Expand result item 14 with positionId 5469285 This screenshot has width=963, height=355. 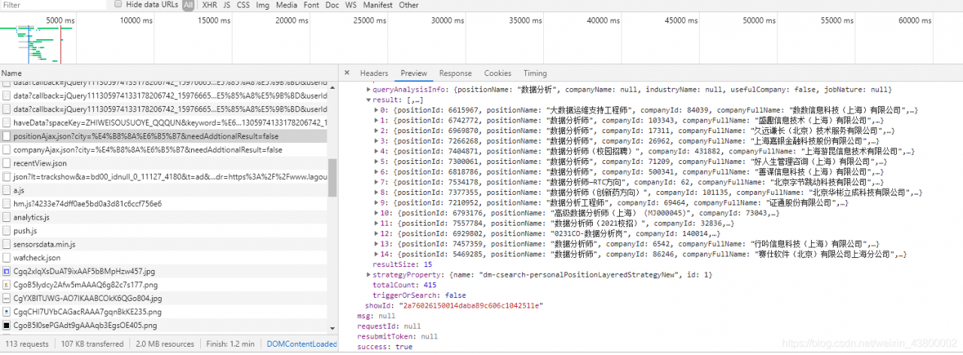click(x=376, y=254)
